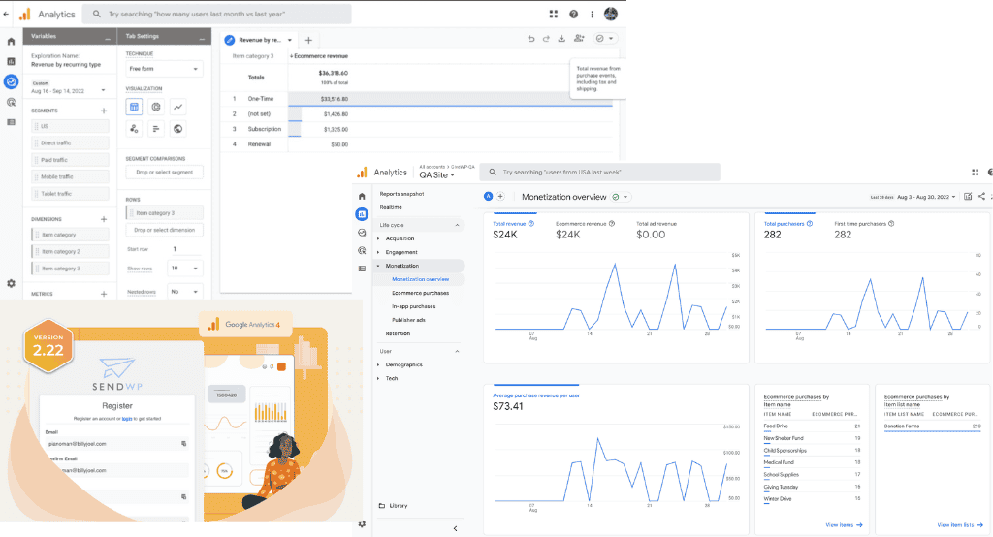This screenshot has height=537, width=993.
Task: Open the data quality check dropdown in exploration toolbar
Action: pyautogui.click(x=605, y=39)
